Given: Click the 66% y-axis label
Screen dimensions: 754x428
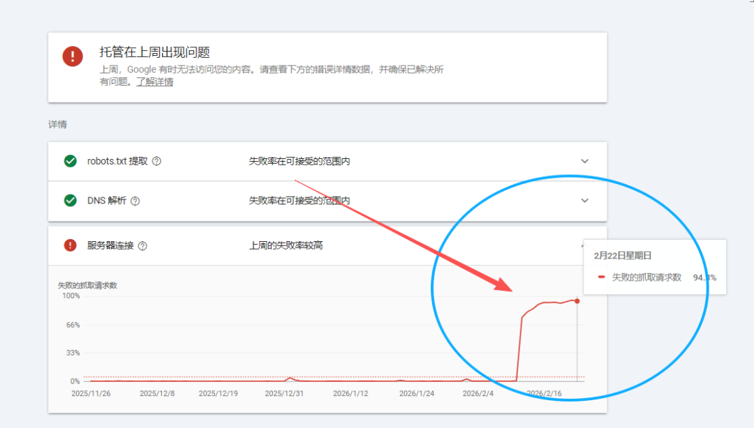Looking at the screenshot, I should pyautogui.click(x=73, y=326).
